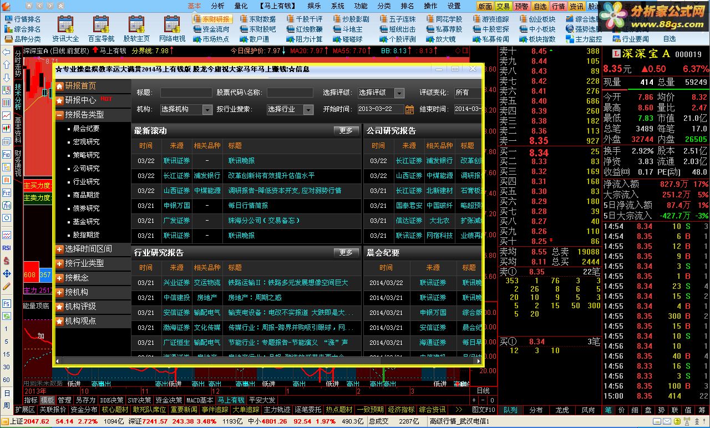Switch to MACD基本 bottom tab
Screen dimensions: 710x428
tap(200, 400)
